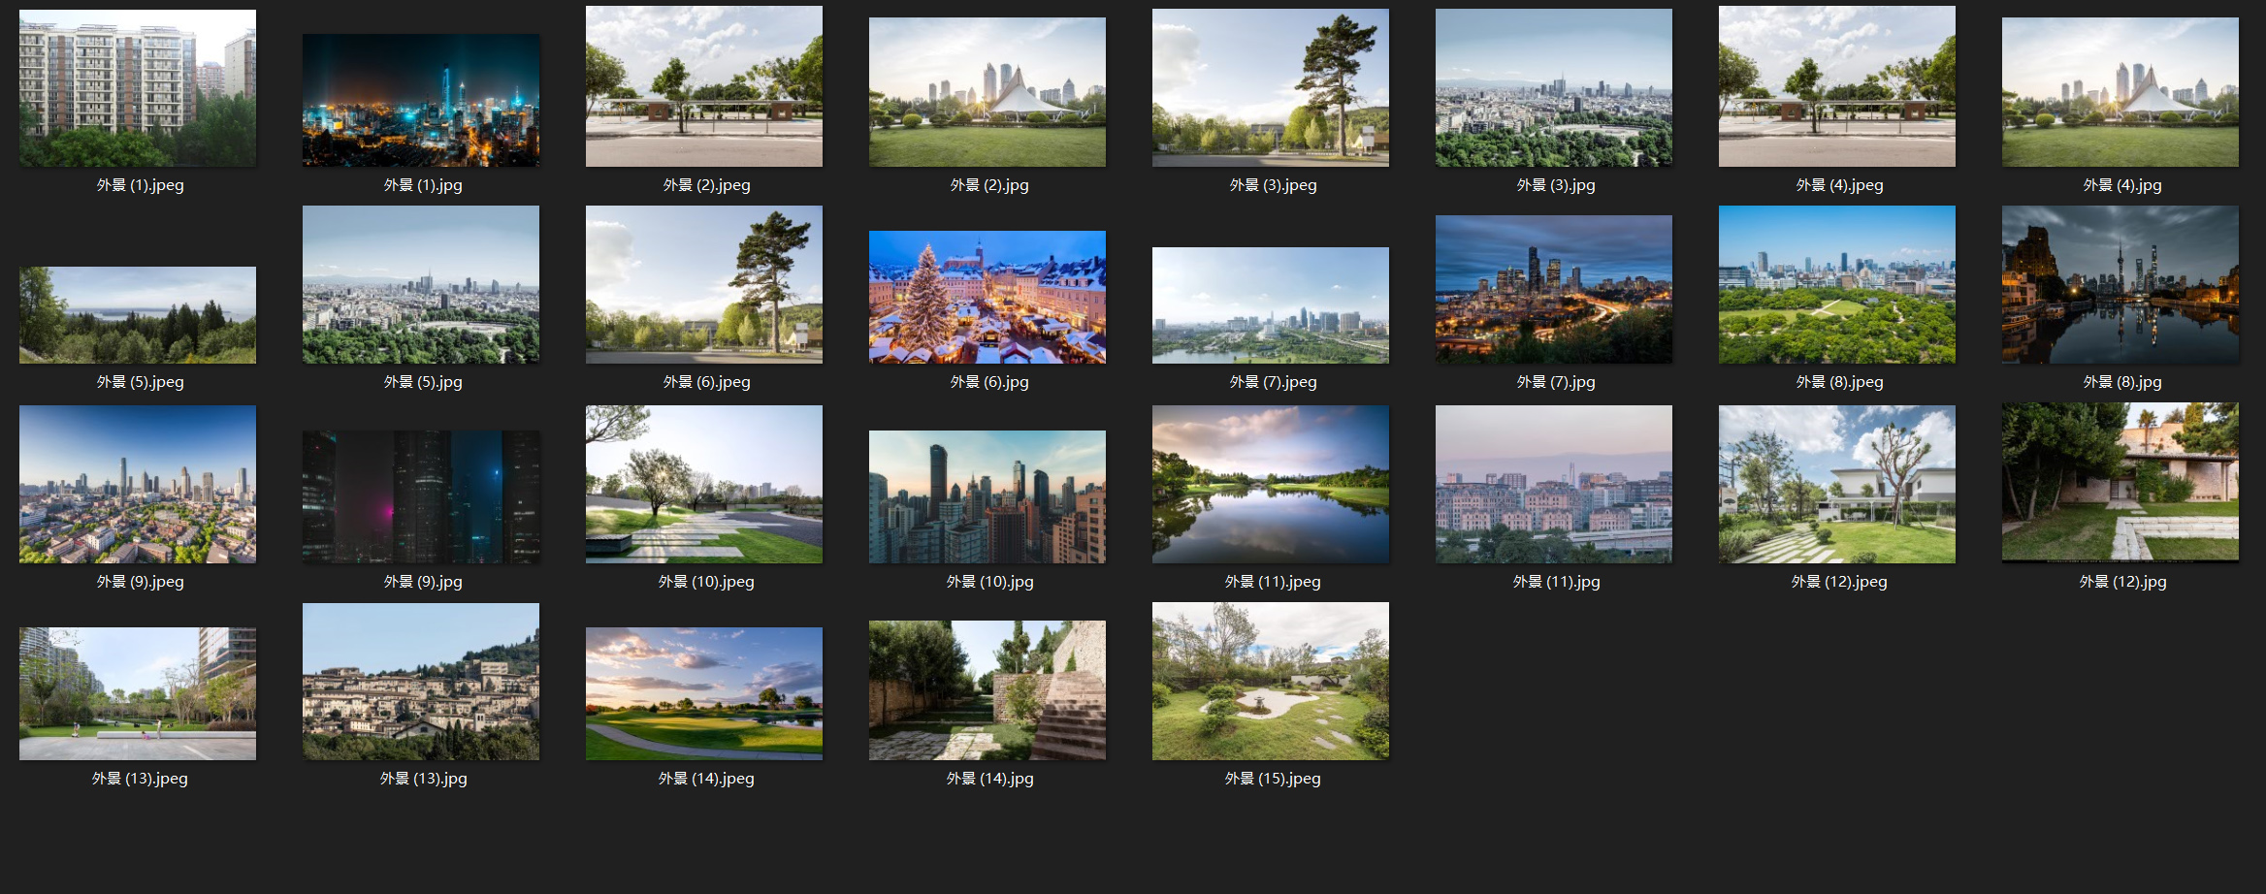Select brick house thumbnail 外景 (12).jpg

pyautogui.click(x=2120, y=483)
